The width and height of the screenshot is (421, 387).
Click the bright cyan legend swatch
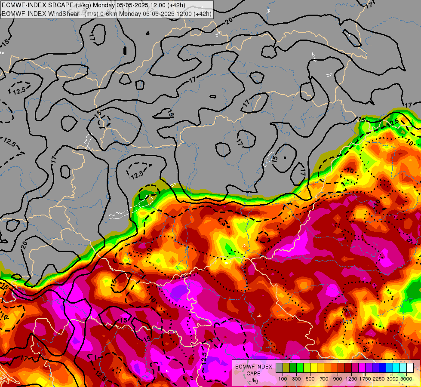(x=396, y=368)
